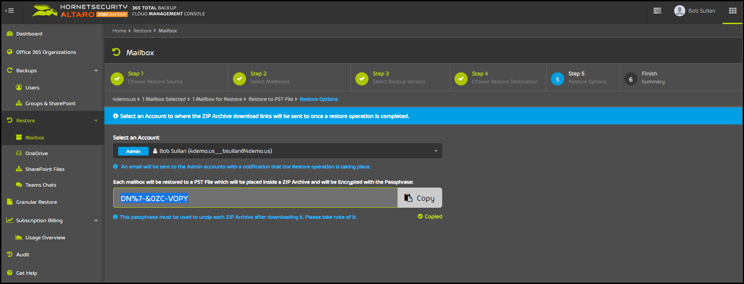This screenshot has height=284, width=744.
Task: Click the Audit history icon
Action: 10,254
